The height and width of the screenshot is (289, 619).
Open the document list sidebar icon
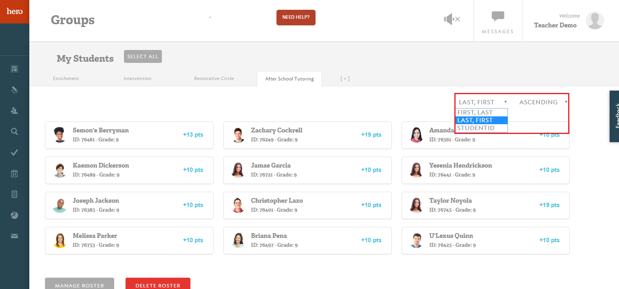[14, 194]
